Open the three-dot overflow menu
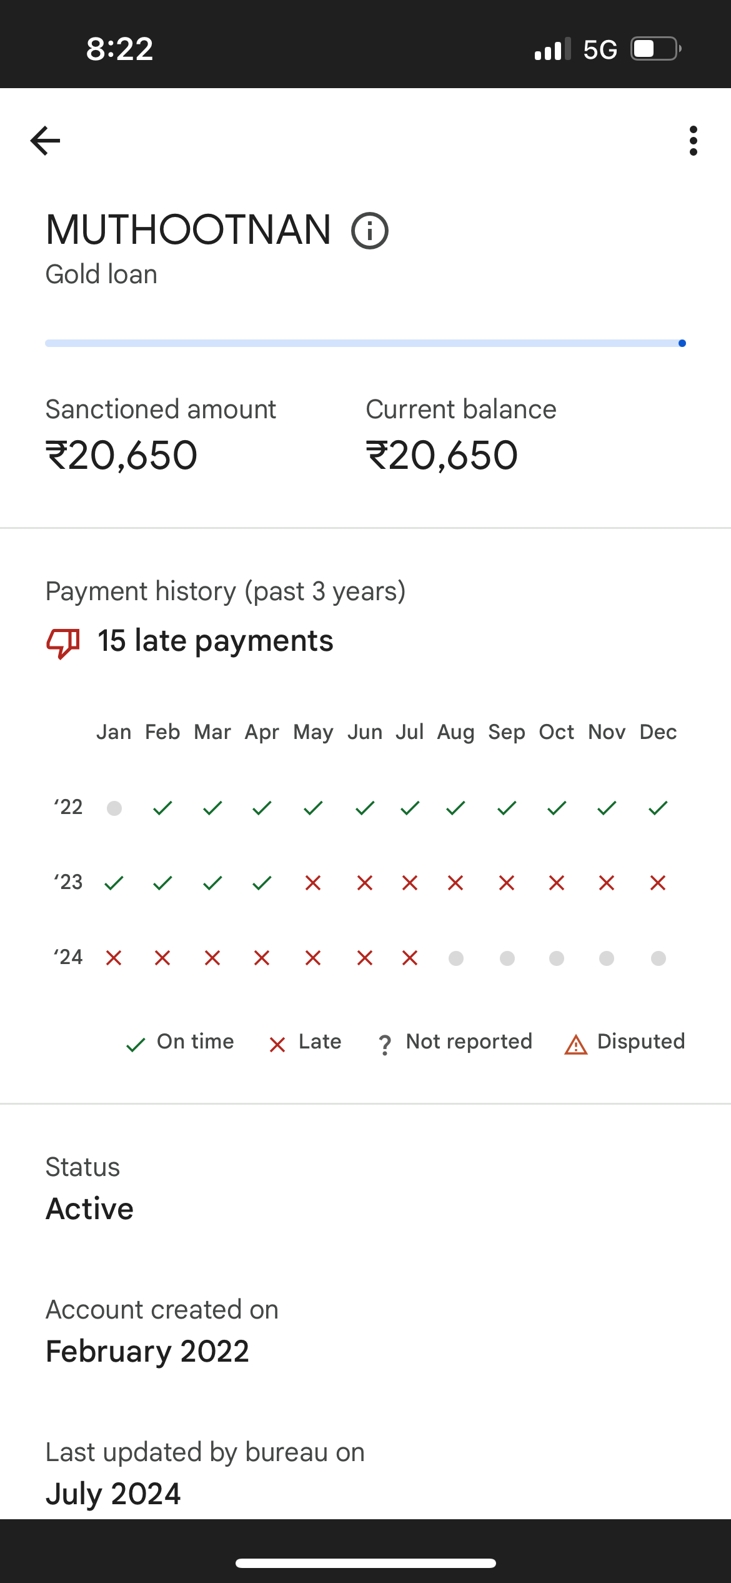Screen dimensions: 731x1583 pos(693,140)
